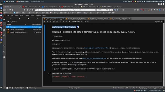Open the system Меню launcher
The image size is (165, 92).
[x=12, y=2]
